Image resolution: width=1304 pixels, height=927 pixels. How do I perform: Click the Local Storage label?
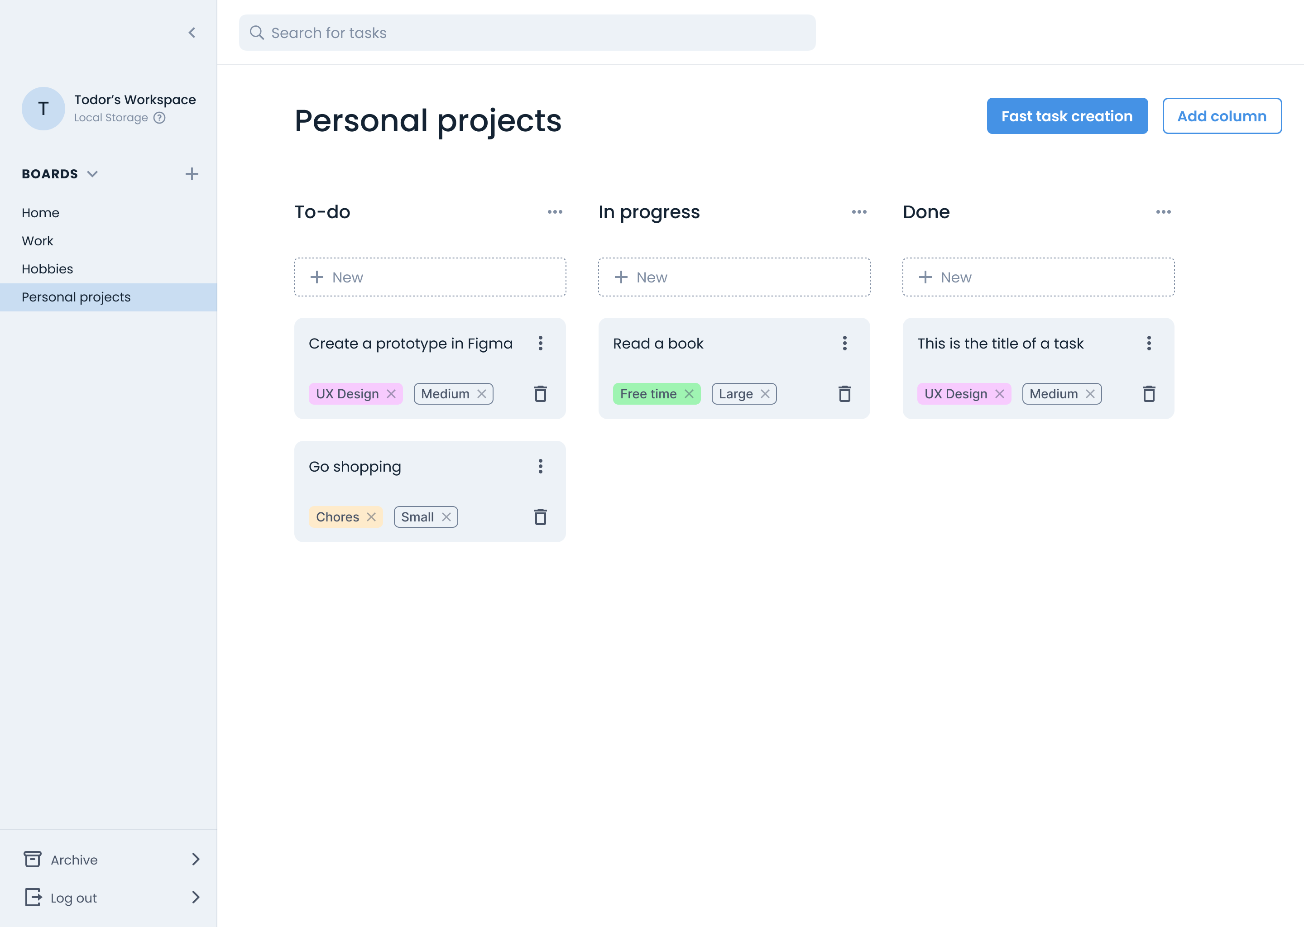pyautogui.click(x=111, y=118)
